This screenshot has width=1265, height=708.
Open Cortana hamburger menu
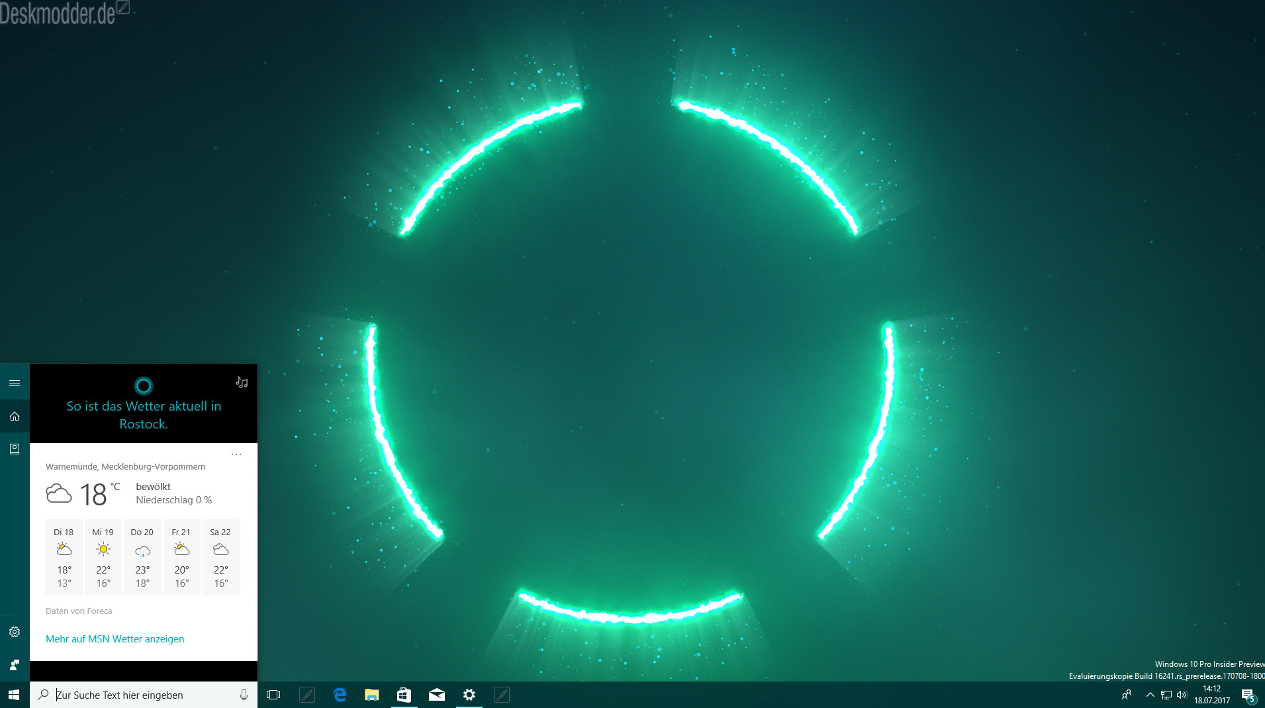[x=15, y=383]
